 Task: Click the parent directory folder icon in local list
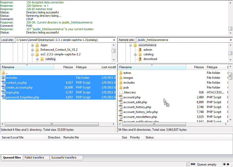coord(3,73)
